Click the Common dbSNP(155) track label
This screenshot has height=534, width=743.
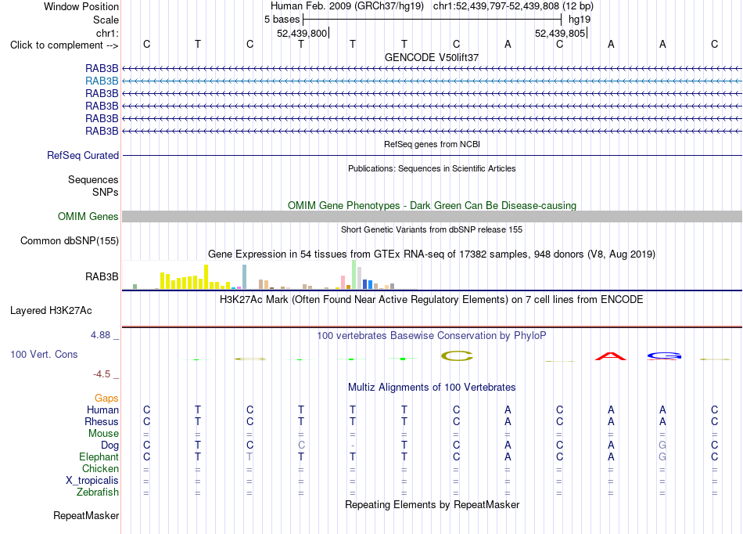click(69, 241)
